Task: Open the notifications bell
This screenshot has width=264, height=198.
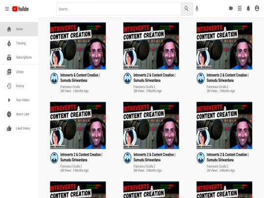Action: (x=248, y=8)
